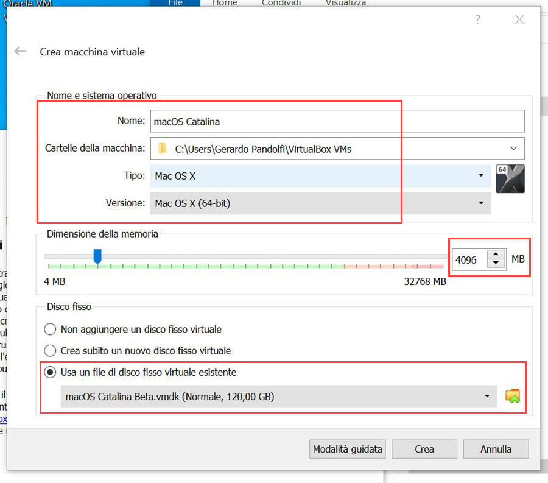Click the Mac OS X 64-bit system icon
The height and width of the screenshot is (483, 548).
coord(510,179)
